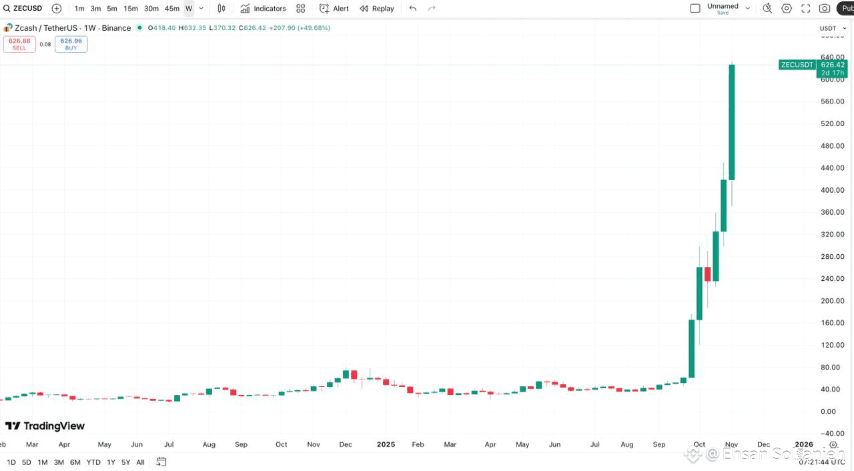This screenshot has width=854, height=471.
Task: Open the indicator templates grid icon
Action: 301,9
